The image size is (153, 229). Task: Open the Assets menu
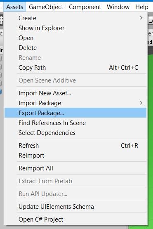15,7
